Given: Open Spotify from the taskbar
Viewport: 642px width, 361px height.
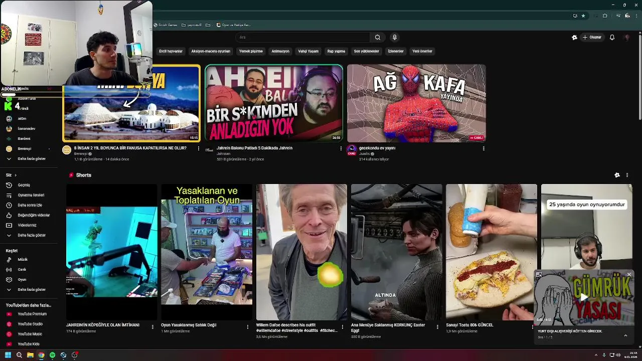Looking at the screenshot, I should (52, 355).
